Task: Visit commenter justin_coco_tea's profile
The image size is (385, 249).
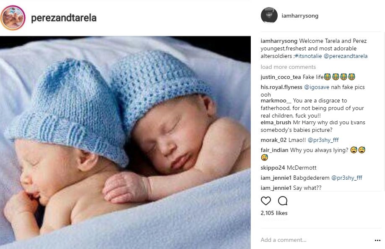Action: tap(281, 77)
